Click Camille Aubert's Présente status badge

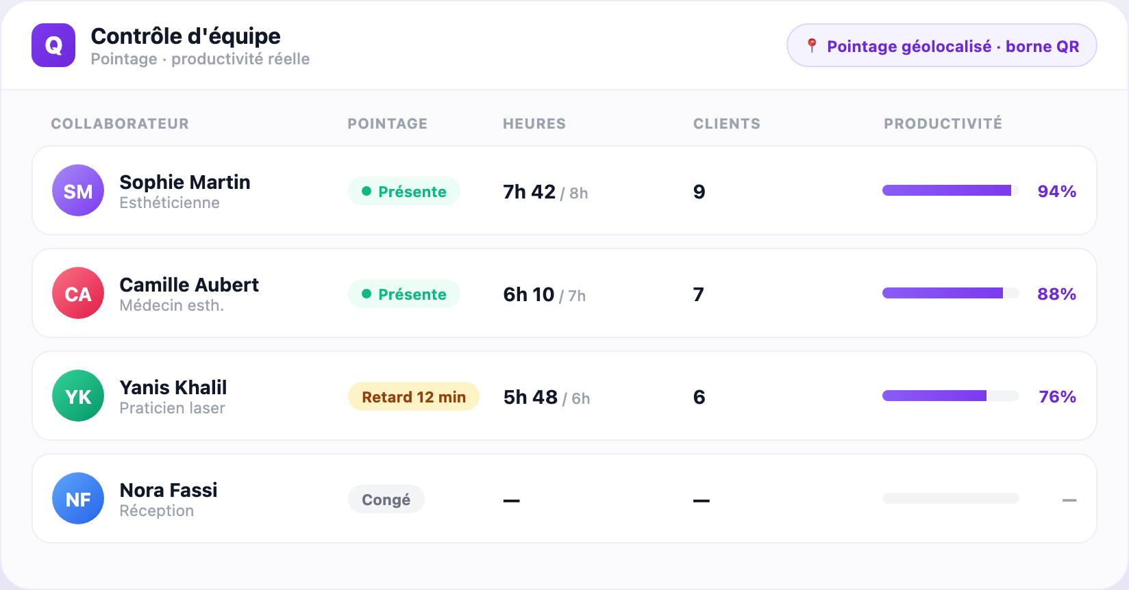click(x=404, y=294)
